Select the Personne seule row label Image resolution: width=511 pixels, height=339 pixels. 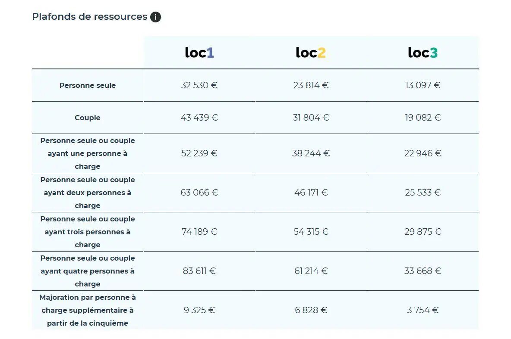point(87,85)
